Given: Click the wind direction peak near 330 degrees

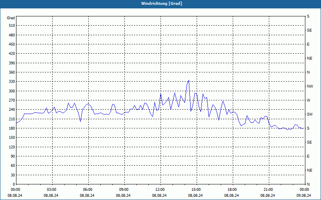Looking at the screenshot, I should click(189, 80).
